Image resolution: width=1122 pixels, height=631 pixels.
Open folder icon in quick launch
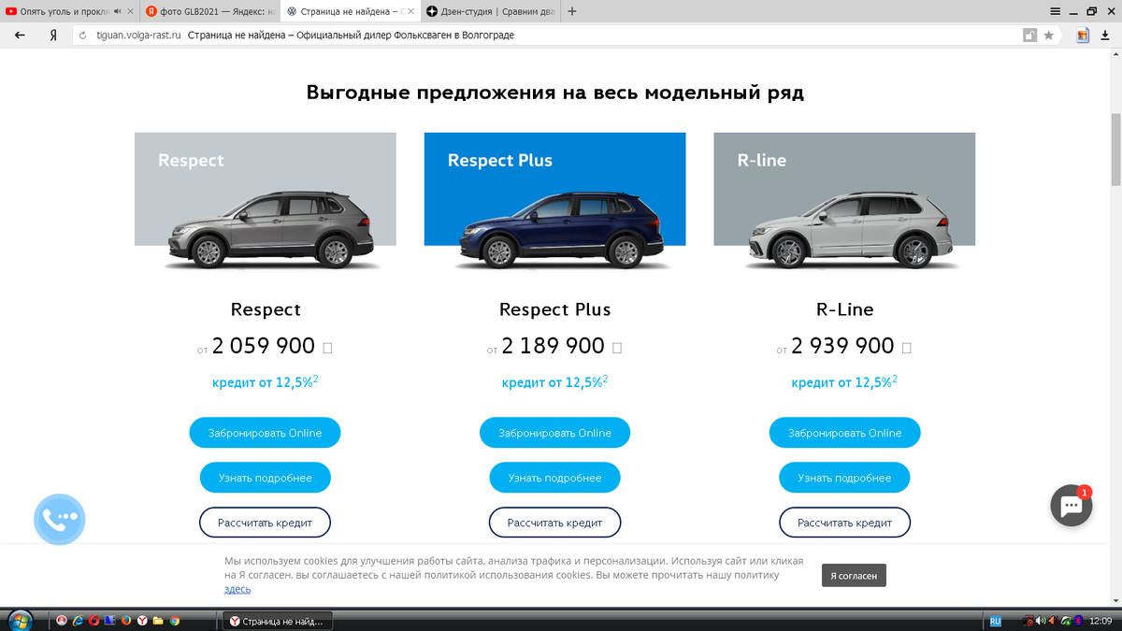coord(158,621)
